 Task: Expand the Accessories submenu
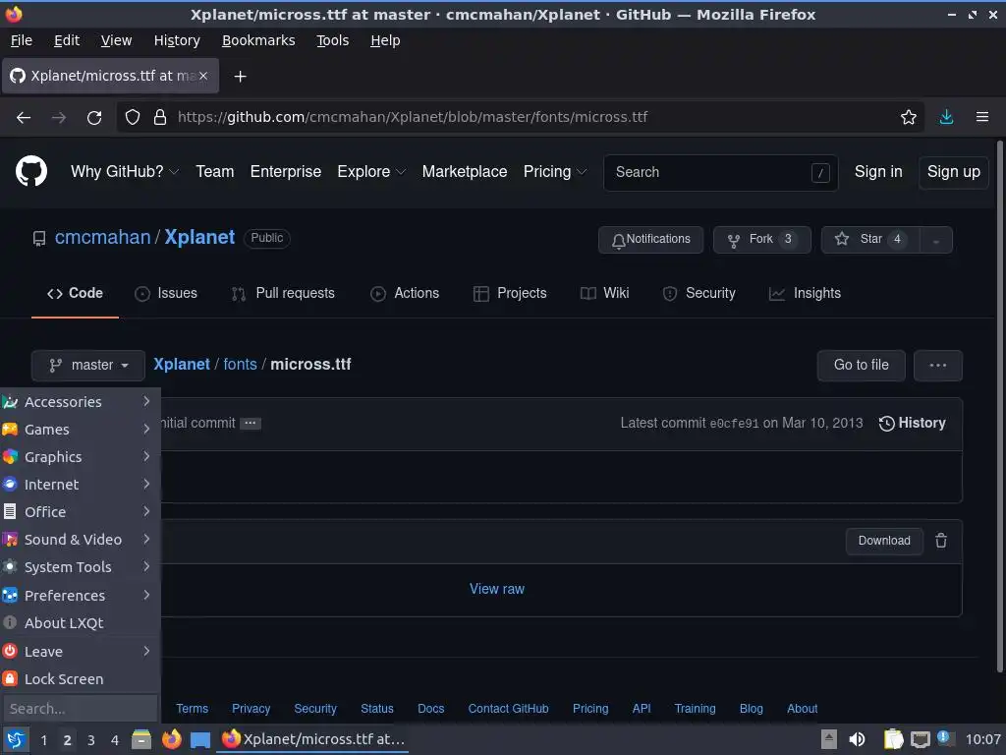coord(81,402)
